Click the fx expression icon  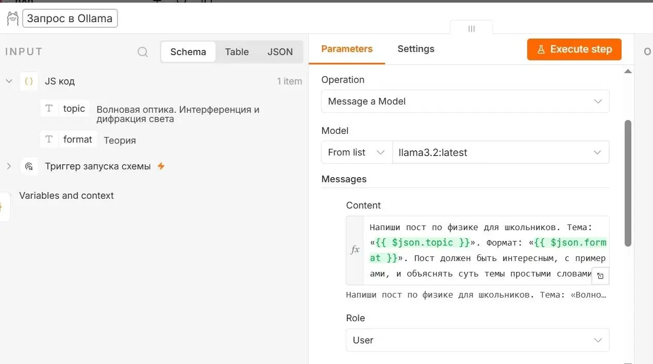[355, 250]
